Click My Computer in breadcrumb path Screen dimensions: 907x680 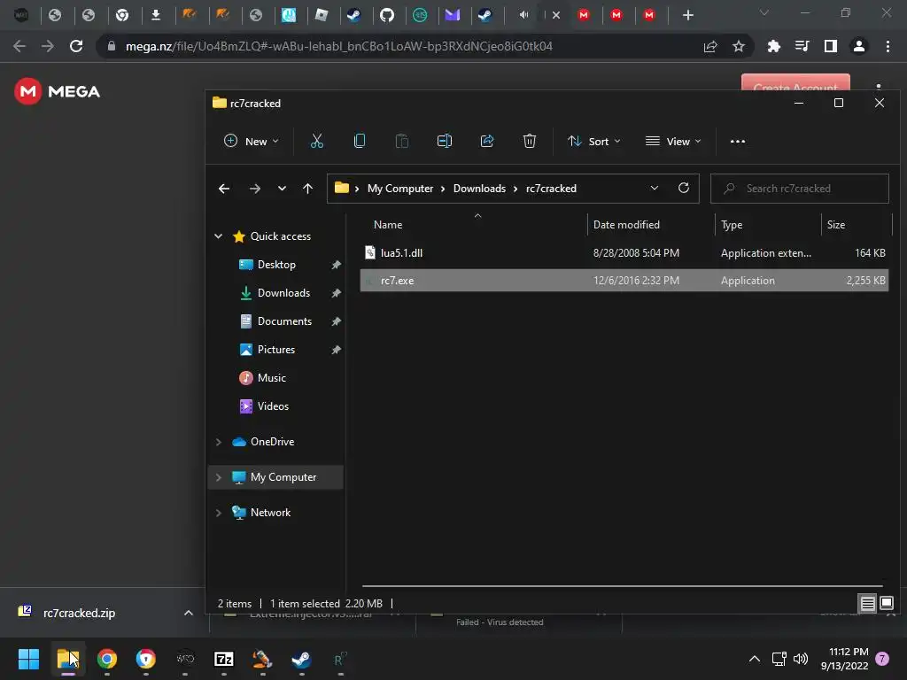(400, 189)
